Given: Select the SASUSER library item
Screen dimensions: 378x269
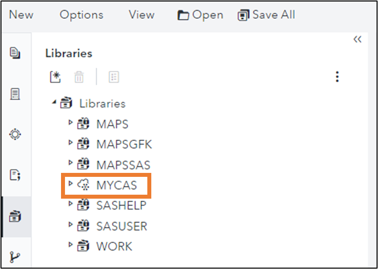Looking at the screenshot, I should (122, 226).
